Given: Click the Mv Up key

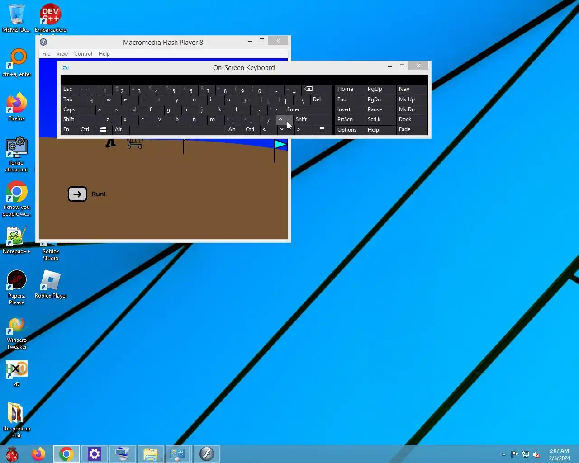Looking at the screenshot, I should pos(412,100).
